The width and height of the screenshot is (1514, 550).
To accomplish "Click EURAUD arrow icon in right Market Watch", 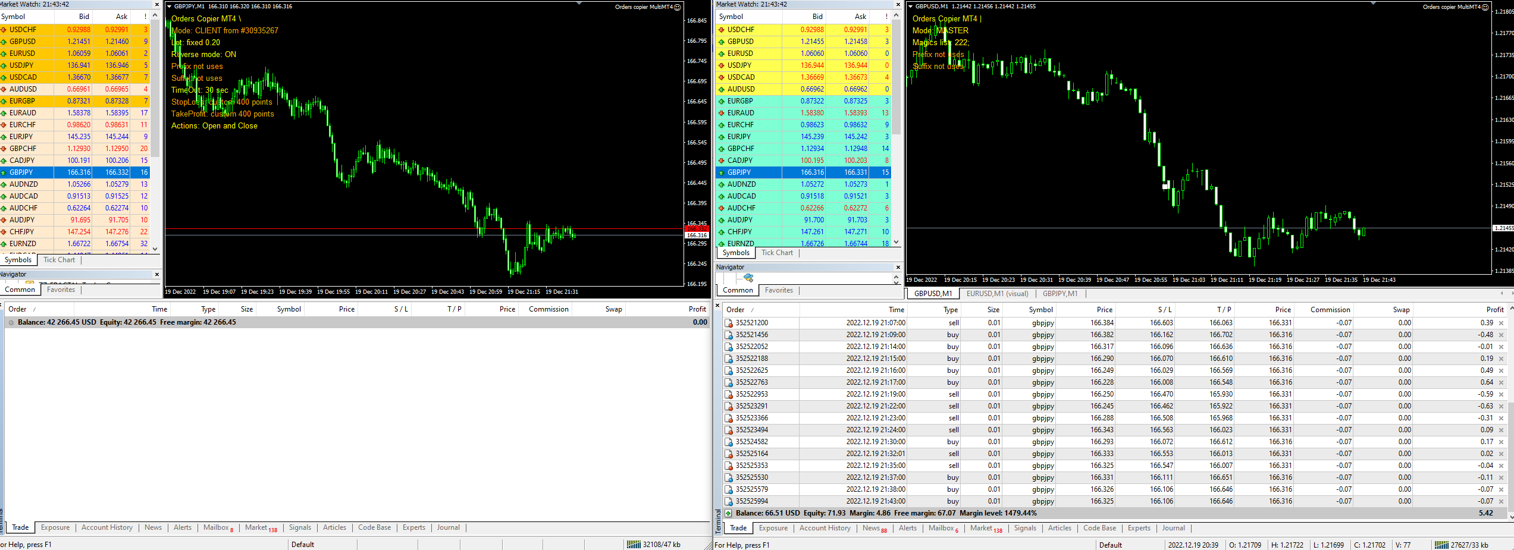I will pyautogui.click(x=722, y=113).
